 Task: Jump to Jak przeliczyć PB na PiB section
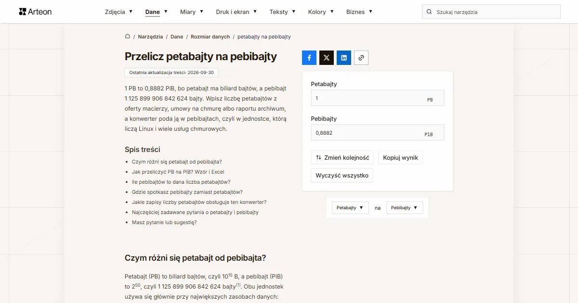click(178, 172)
